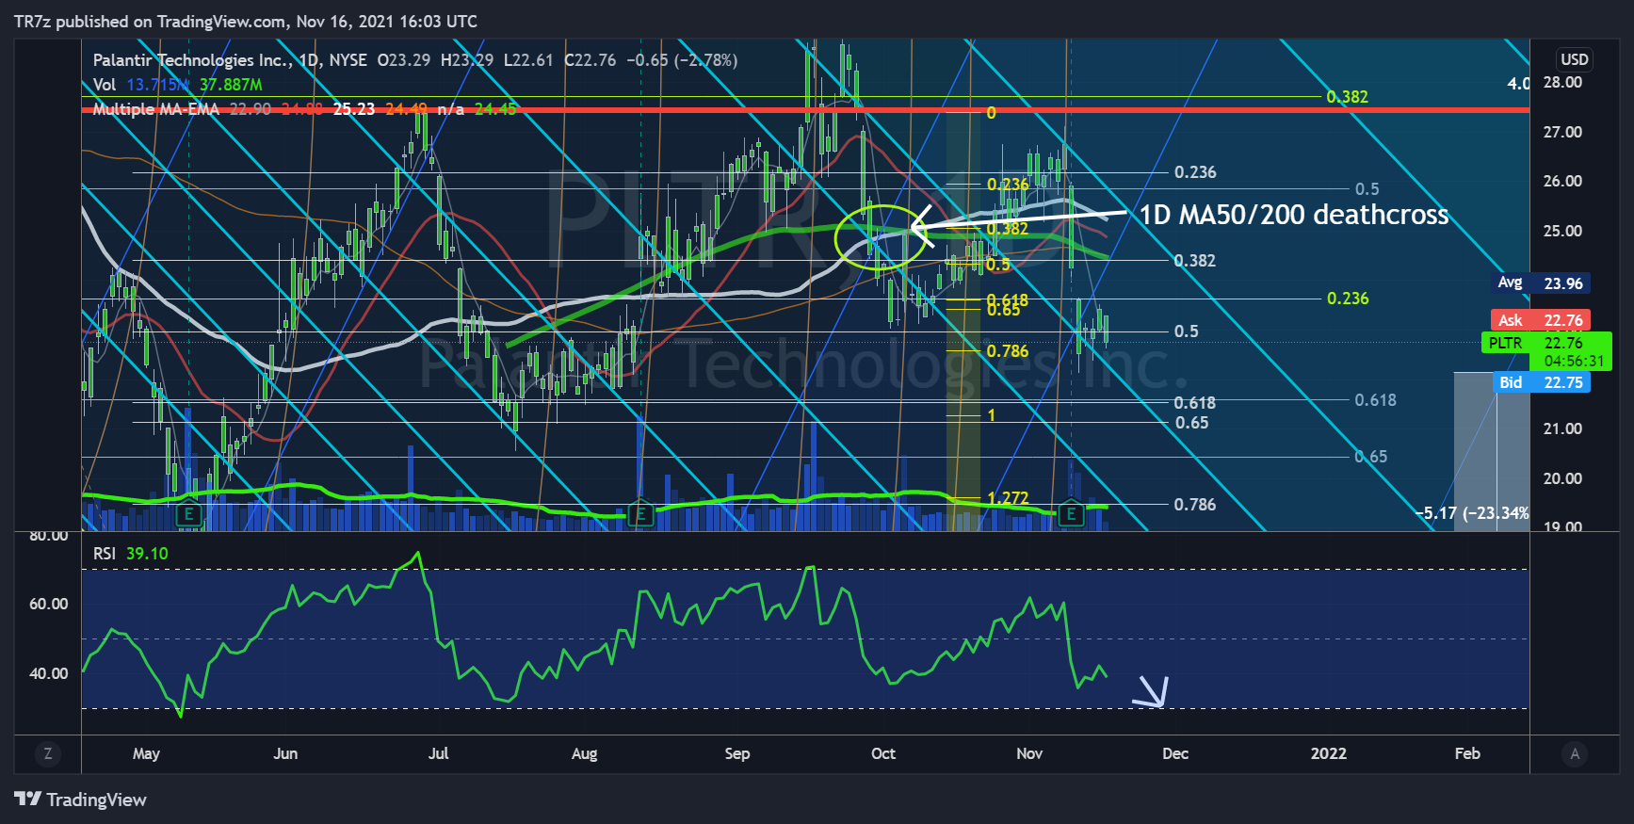Click the 26.00 price axis value

tap(1562, 181)
